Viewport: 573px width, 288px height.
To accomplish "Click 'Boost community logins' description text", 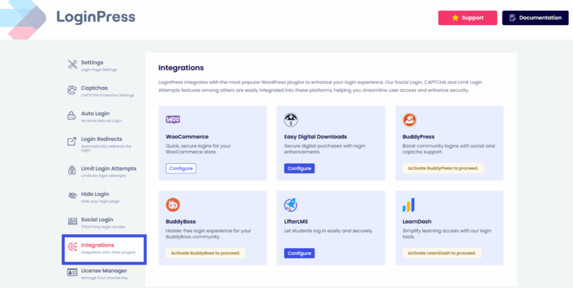I will (448, 149).
